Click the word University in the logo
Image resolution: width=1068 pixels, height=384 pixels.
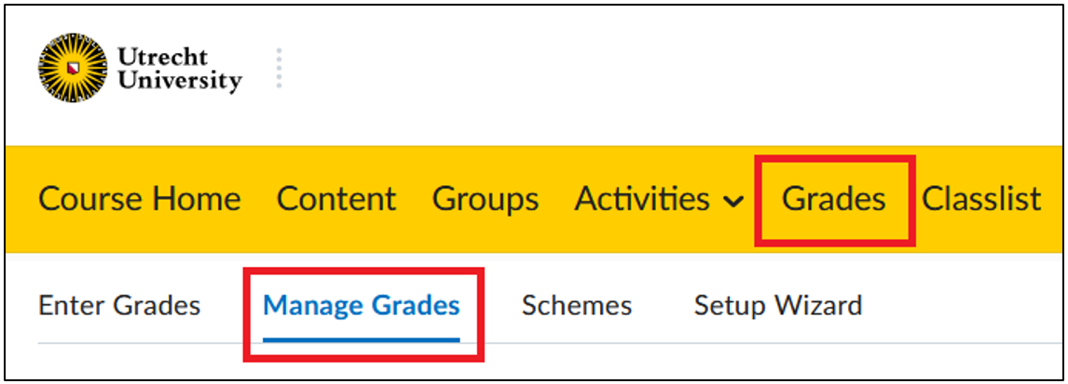pyautogui.click(x=180, y=82)
